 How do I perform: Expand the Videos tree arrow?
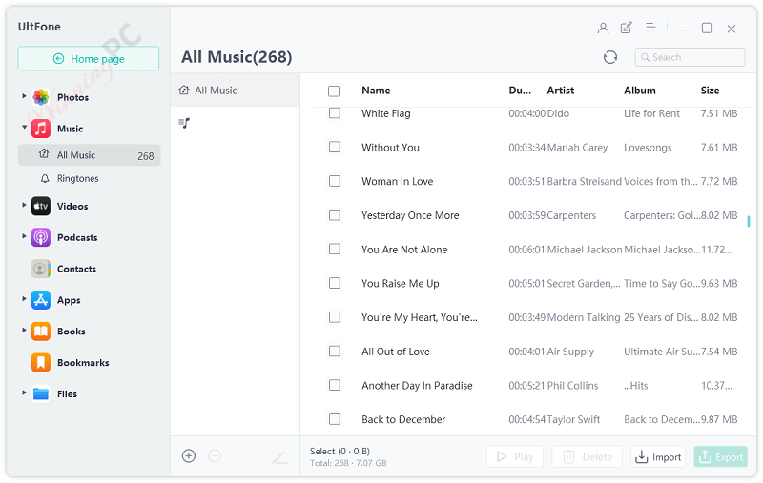(24, 205)
